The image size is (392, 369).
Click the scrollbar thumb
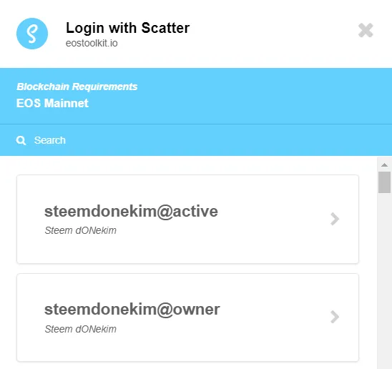pyautogui.click(x=385, y=182)
